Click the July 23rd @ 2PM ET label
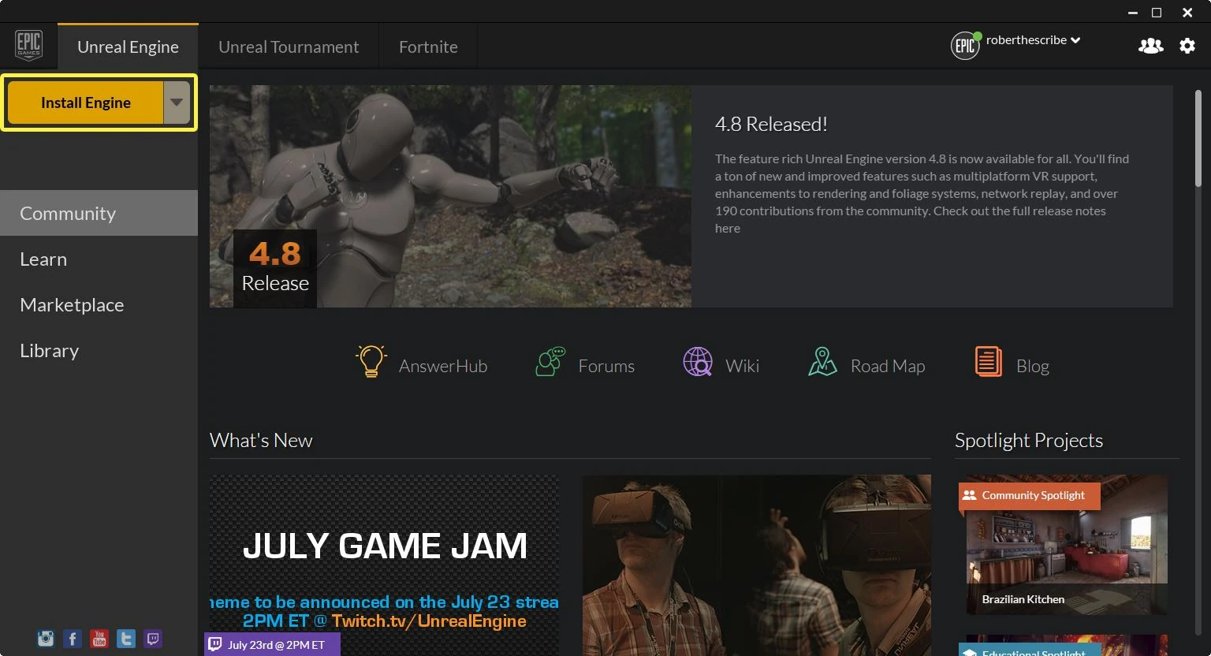 pos(276,644)
